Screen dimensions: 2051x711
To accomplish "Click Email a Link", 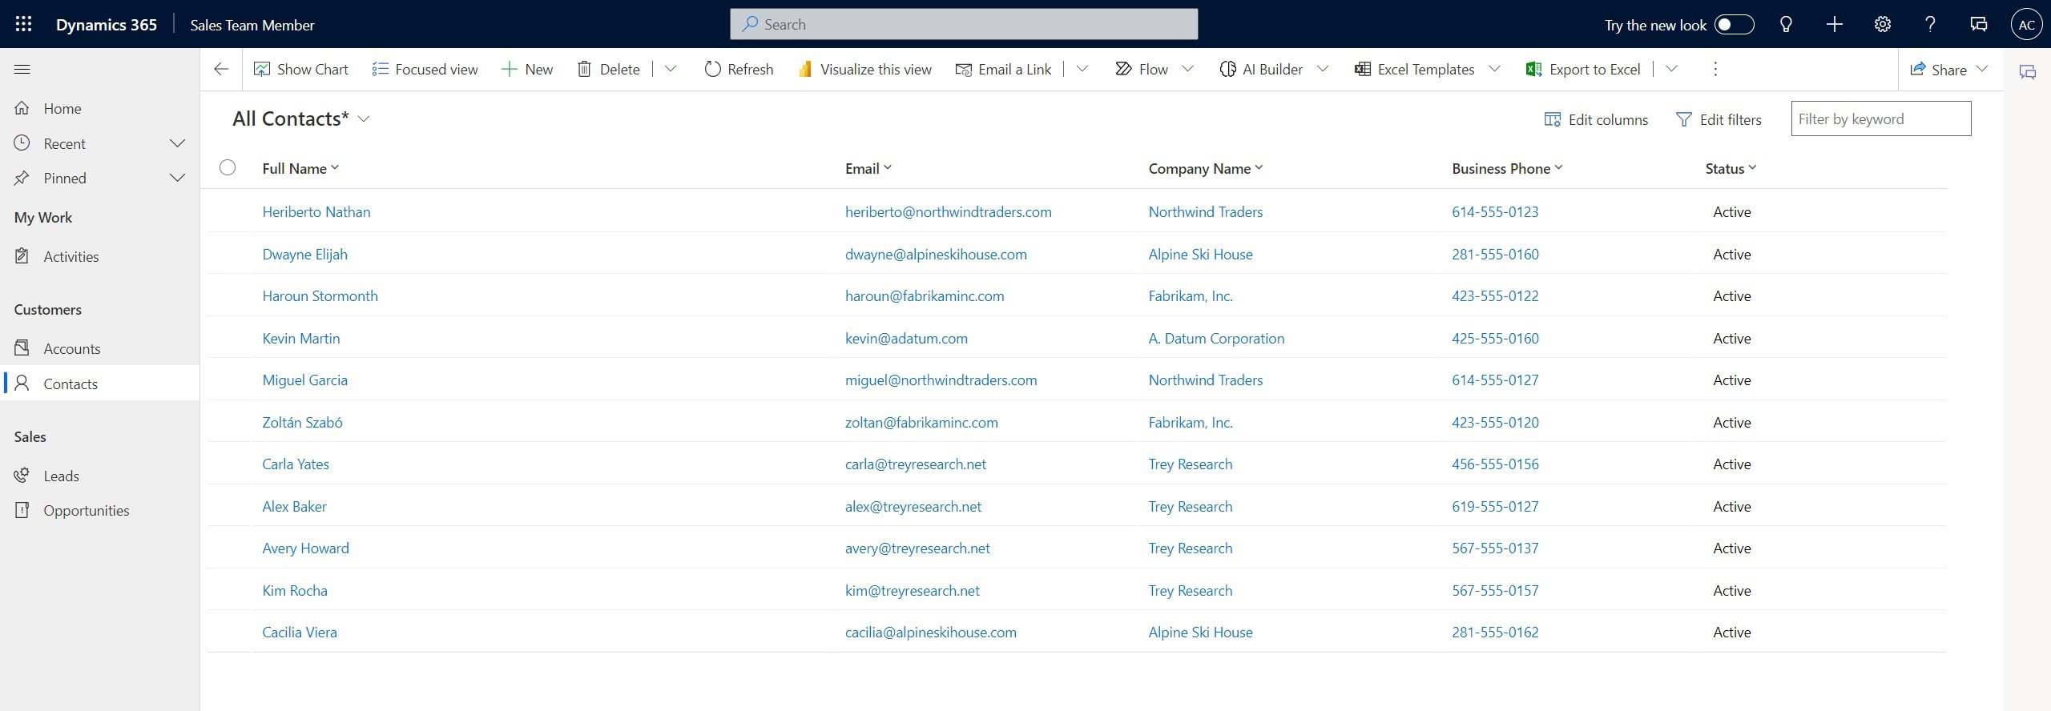I will (1003, 69).
